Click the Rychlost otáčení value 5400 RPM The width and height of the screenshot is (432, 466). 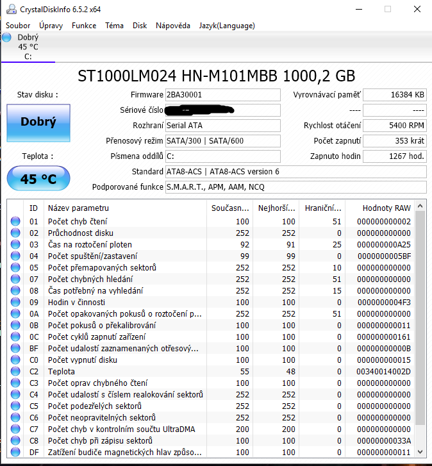[x=395, y=126]
